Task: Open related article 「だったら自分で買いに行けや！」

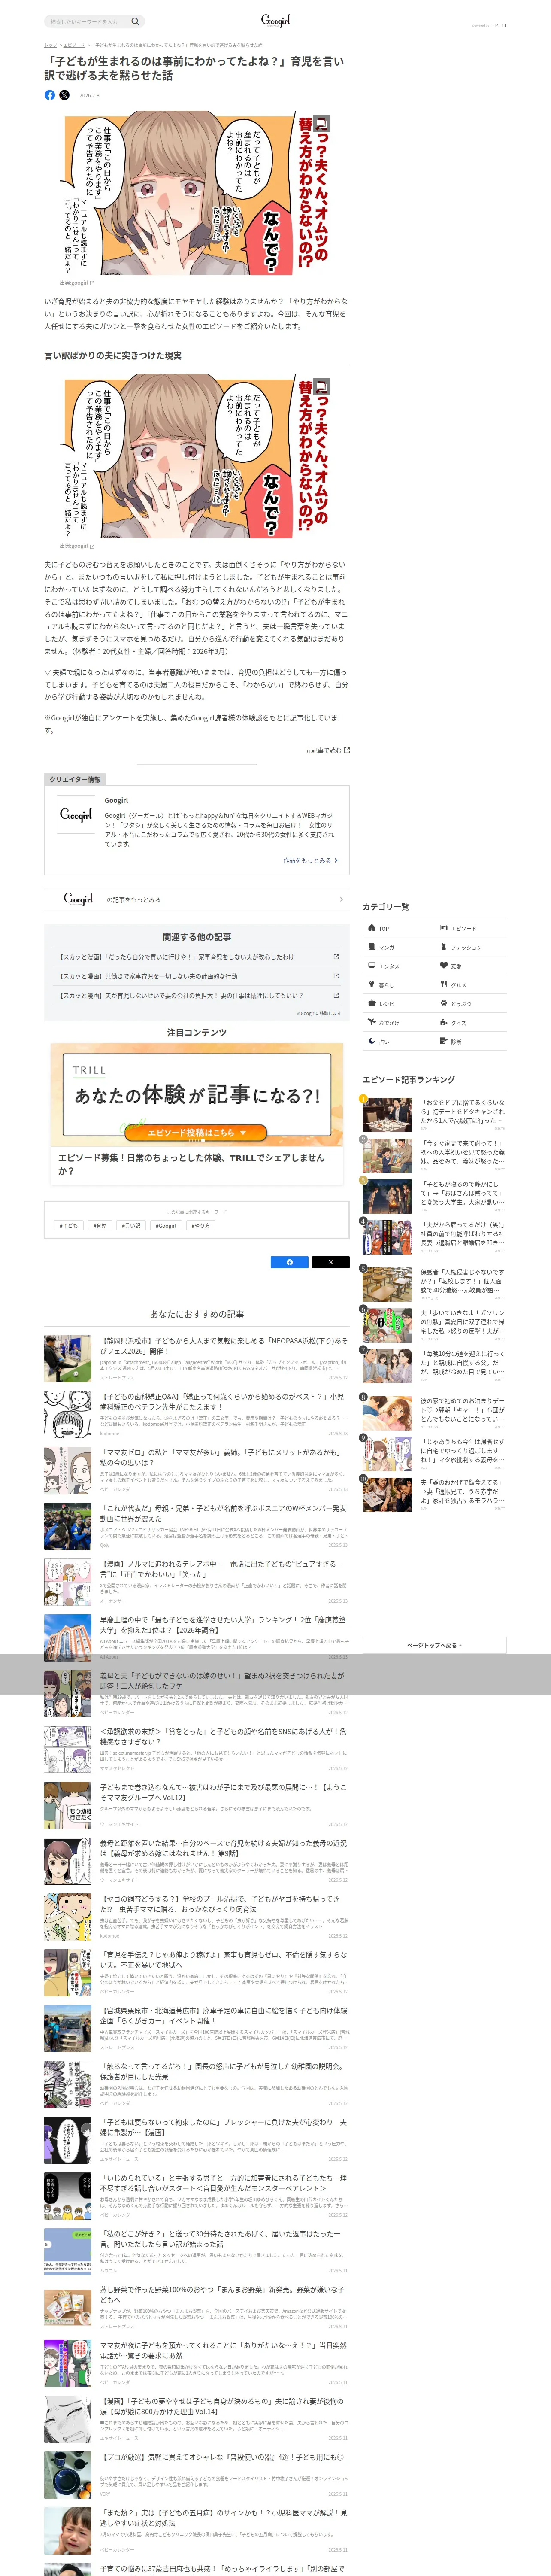Action: coord(197,957)
